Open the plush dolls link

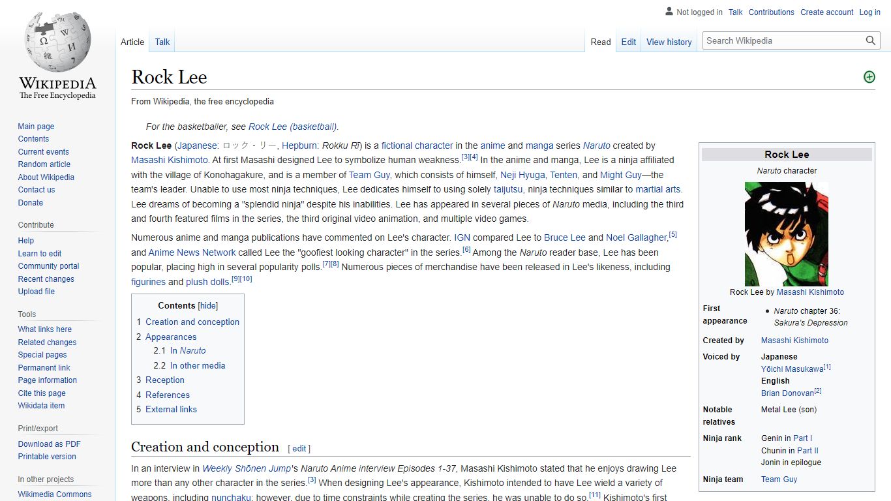[x=207, y=282]
